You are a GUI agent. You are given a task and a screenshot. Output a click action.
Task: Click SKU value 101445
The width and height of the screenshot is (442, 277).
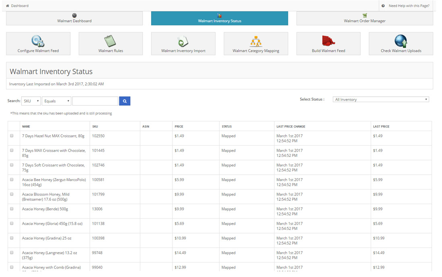click(98, 151)
